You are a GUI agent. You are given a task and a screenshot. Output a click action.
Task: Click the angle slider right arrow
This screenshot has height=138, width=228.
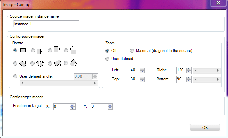click(x=95, y=83)
